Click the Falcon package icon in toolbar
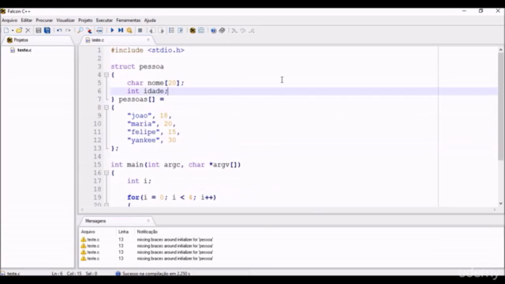This screenshot has width=505, height=284. (193, 30)
